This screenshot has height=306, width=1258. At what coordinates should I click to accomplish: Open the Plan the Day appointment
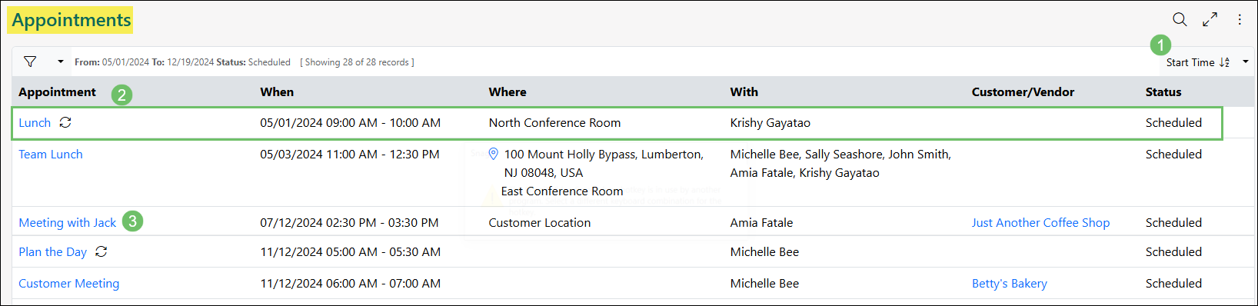[53, 252]
